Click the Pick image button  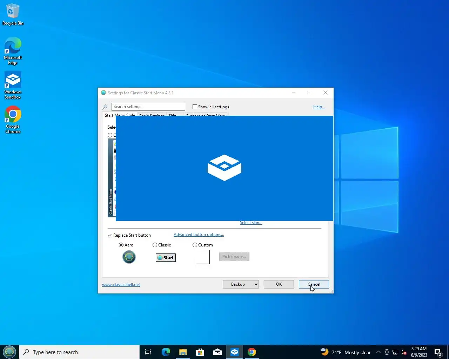pos(234,257)
